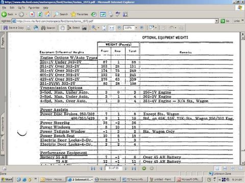Go to first page button
The width and height of the screenshot is (245, 183).
point(93,168)
